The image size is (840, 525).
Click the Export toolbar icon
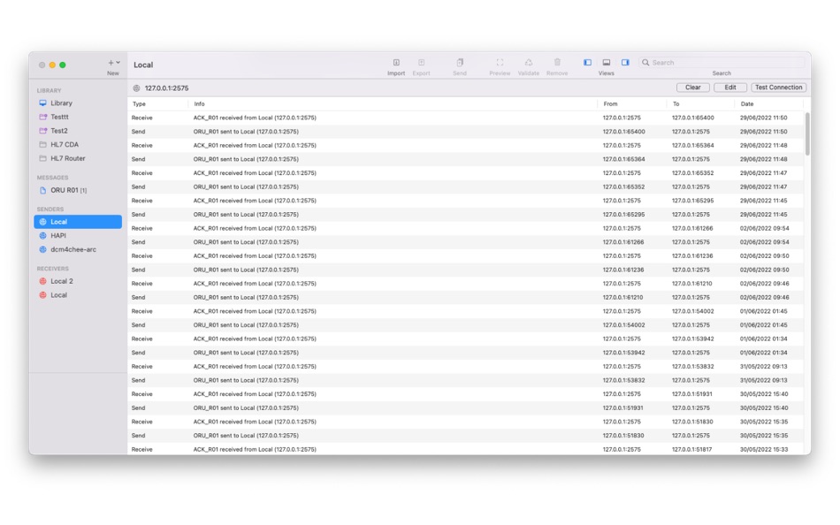422,62
